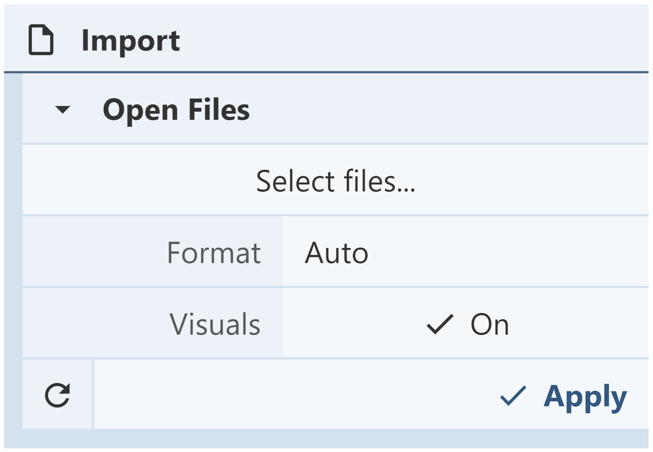Click the checkmark icon next to On
This screenshot has width=653, height=452.
(x=440, y=324)
